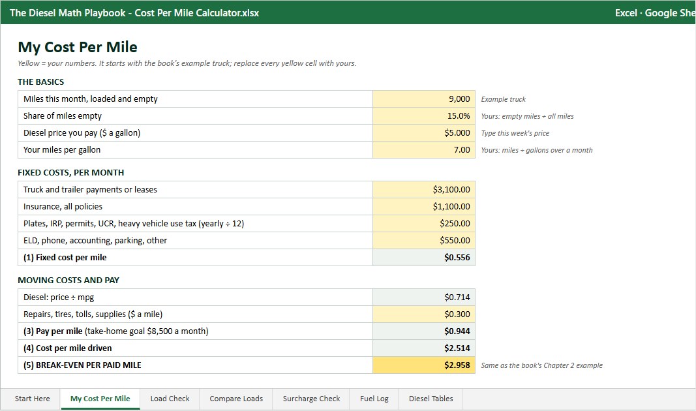This screenshot has width=696, height=411.
Task: Click the '(1) Fixed cost per mile' label
Action: pos(65,258)
